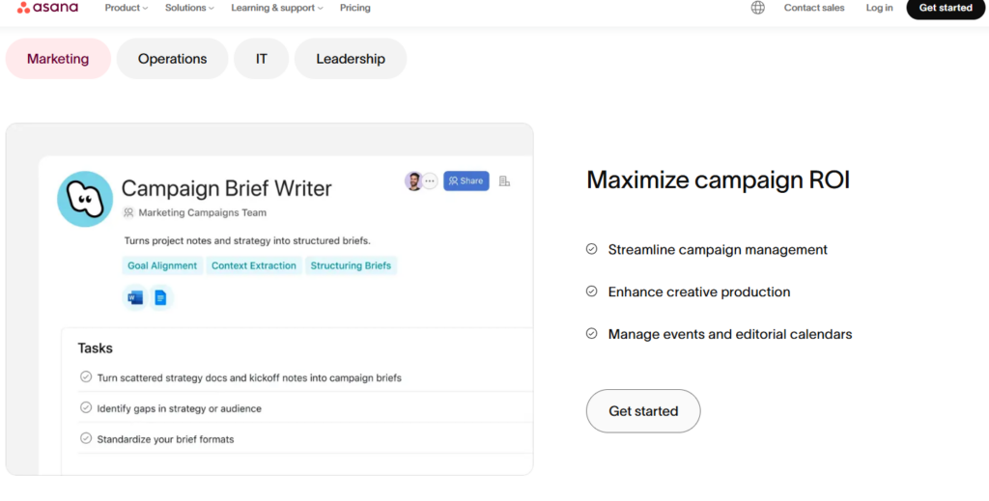Click the user profile photo avatar

tap(413, 181)
